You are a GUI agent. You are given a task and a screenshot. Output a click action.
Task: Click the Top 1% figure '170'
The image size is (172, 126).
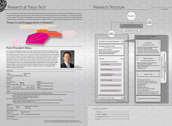click(x=18, y=108)
